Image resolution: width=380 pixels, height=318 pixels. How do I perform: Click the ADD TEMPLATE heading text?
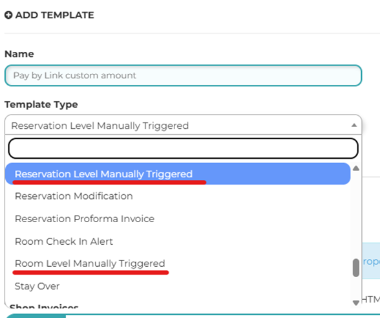[x=54, y=15]
